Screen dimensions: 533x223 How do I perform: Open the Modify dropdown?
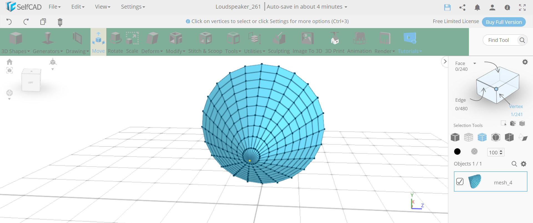[x=175, y=42]
